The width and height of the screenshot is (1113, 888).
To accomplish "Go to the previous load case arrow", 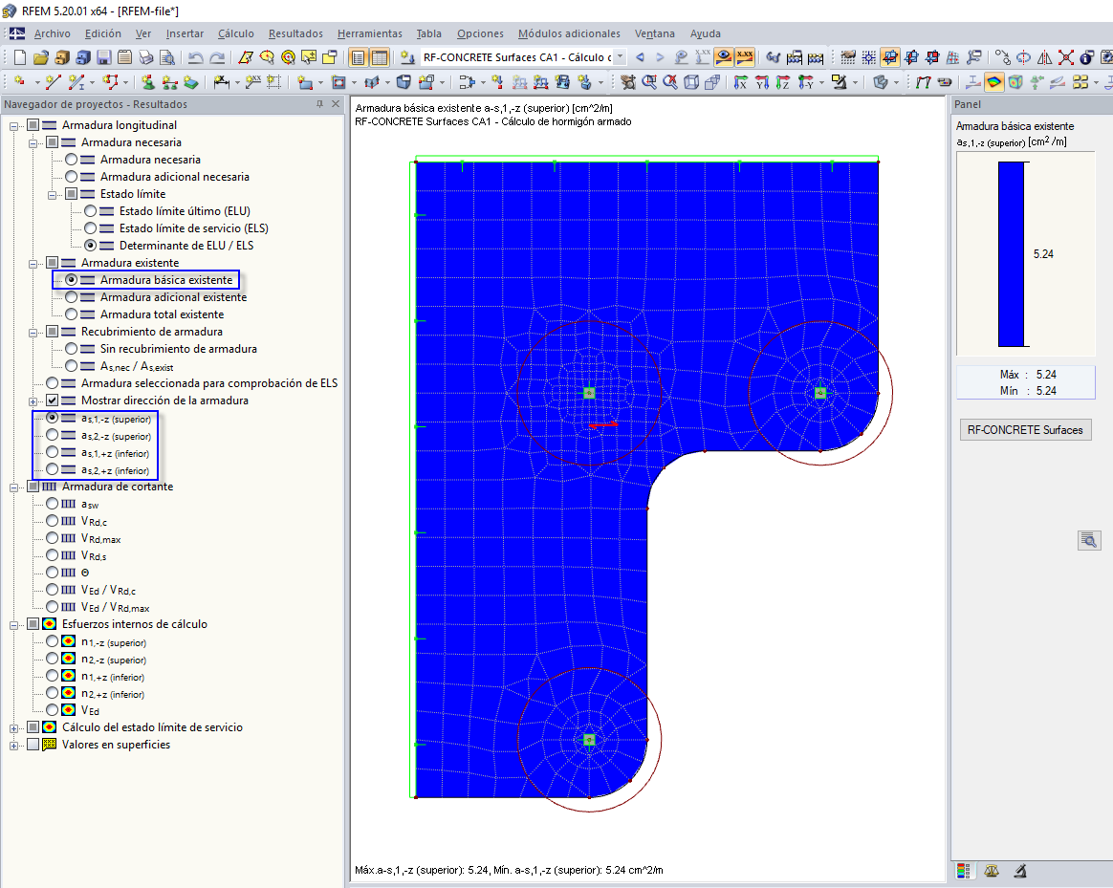I will tap(641, 57).
